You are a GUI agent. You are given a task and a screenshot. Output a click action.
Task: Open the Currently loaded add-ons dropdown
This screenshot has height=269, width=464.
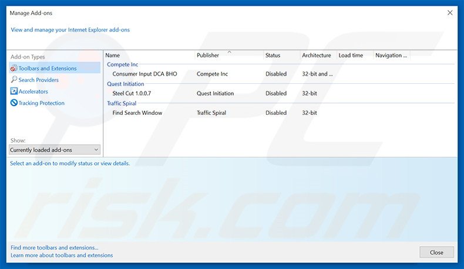(55, 149)
